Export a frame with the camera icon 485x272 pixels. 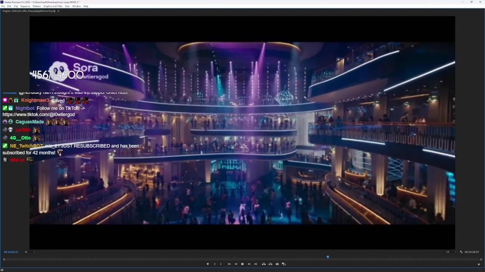point(277,264)
